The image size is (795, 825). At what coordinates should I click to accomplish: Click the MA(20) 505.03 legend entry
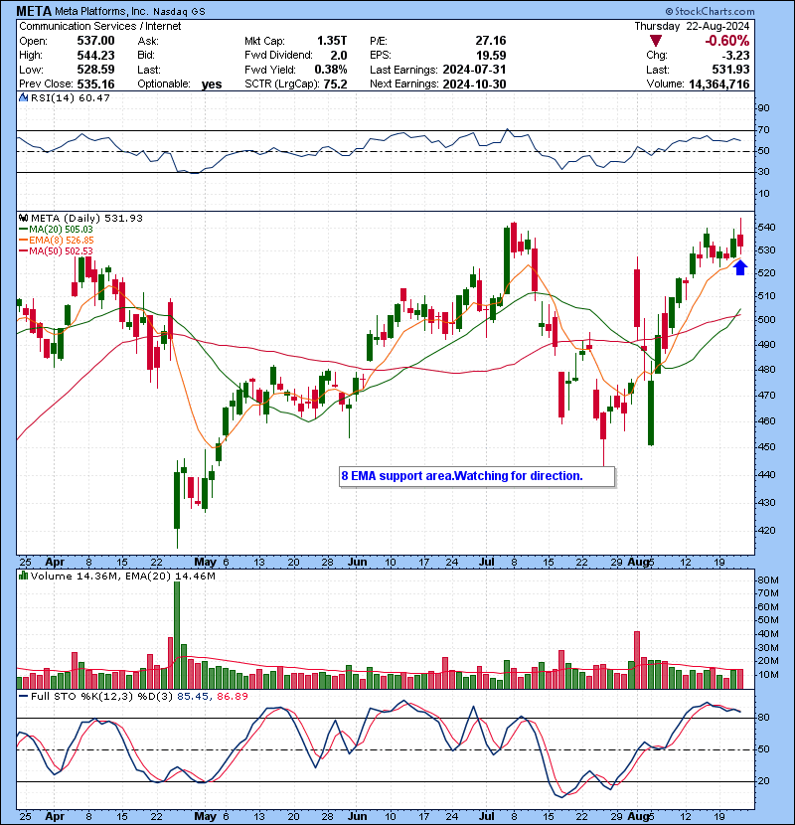[x=61, y=230]
